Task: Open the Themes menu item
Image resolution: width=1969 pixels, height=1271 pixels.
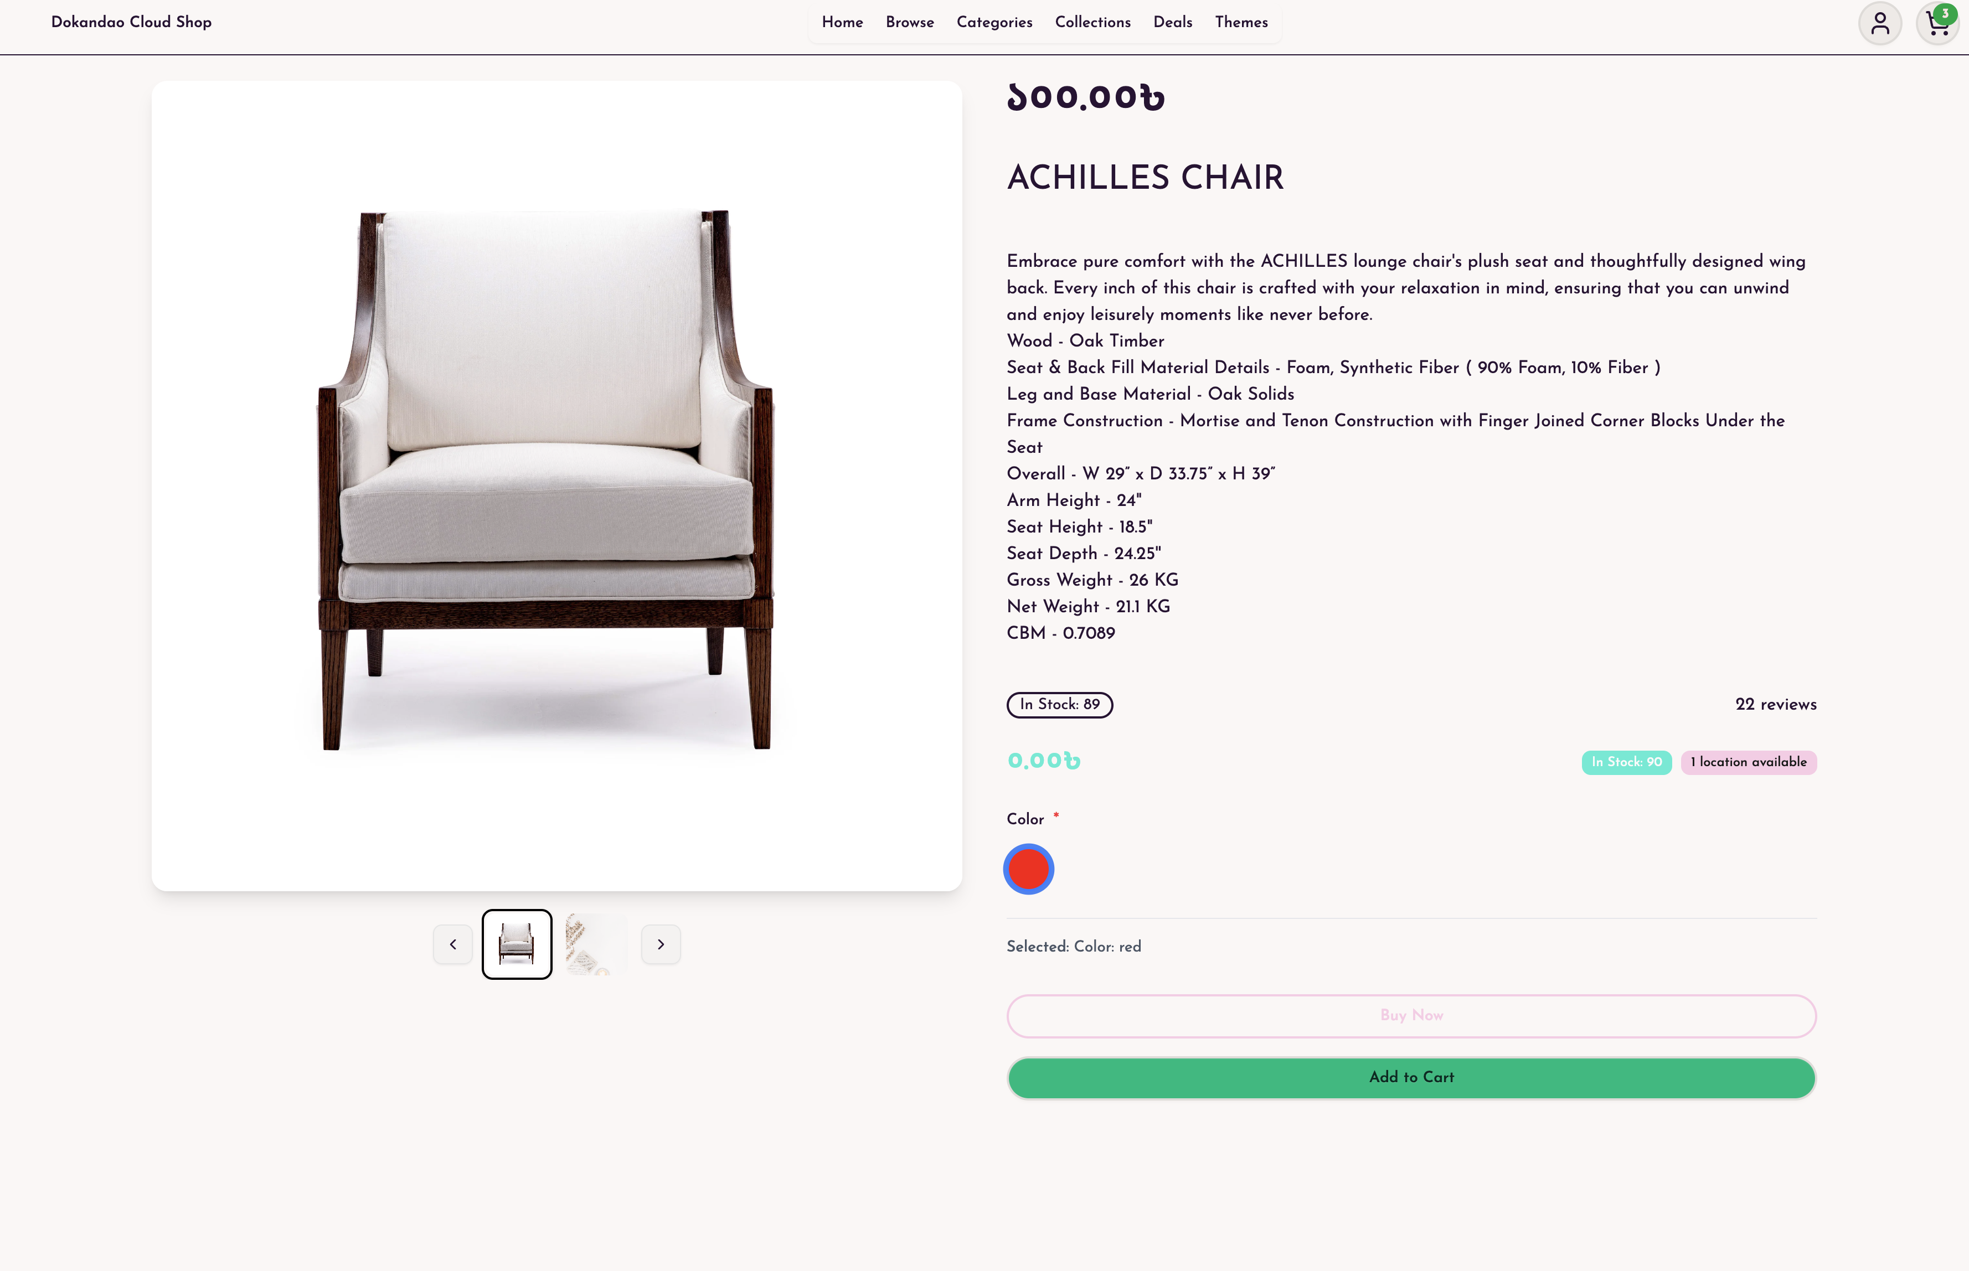Action: 1241,22
